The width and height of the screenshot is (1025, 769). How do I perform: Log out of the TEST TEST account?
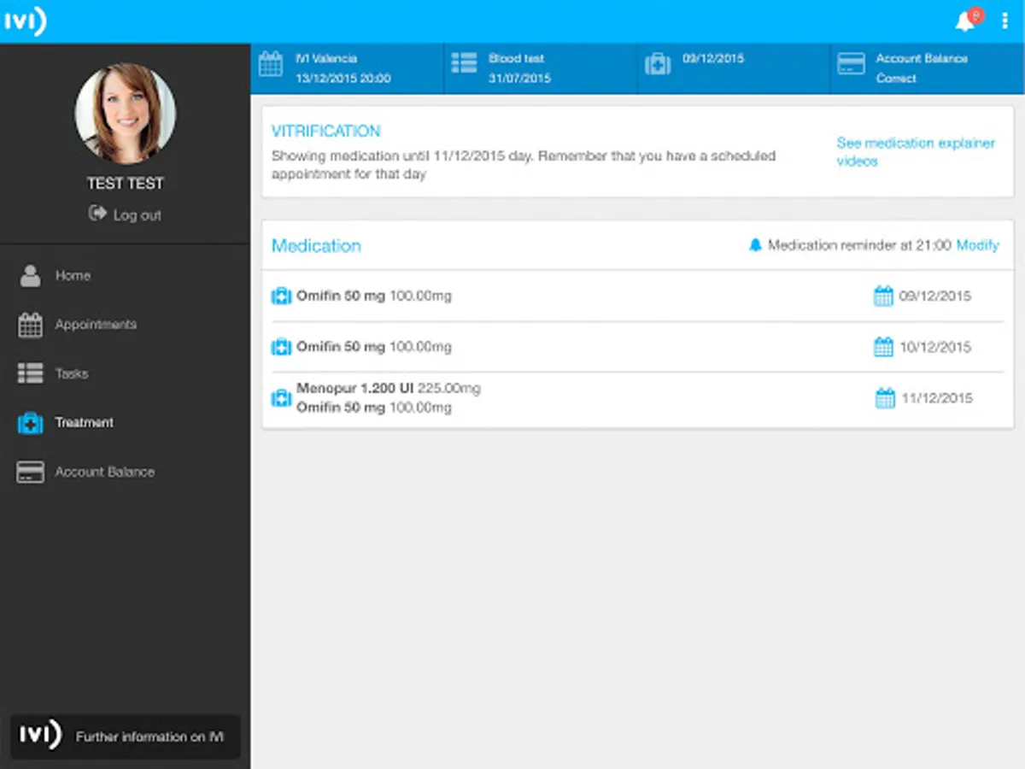click(125, 214)
